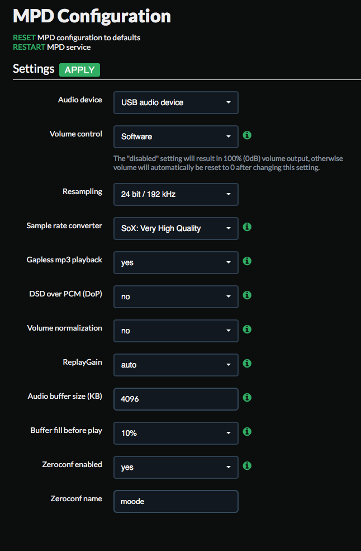
Task: Click info icon for Zeroconf enabled
Action: point(247,465)
